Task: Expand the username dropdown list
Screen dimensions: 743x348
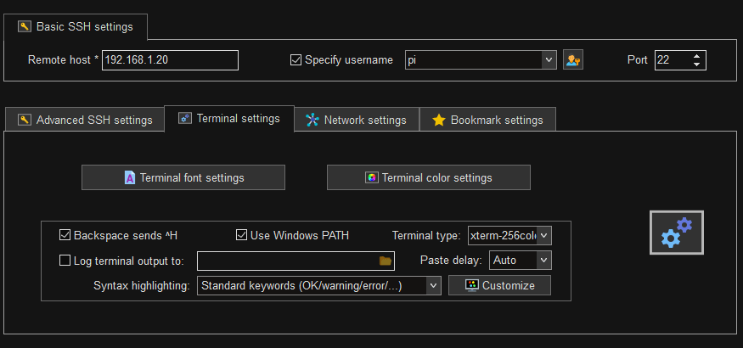Action: point(549,60)
